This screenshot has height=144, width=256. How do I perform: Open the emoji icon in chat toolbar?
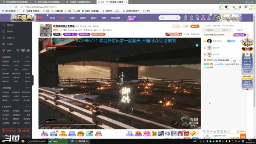(204, 132)
